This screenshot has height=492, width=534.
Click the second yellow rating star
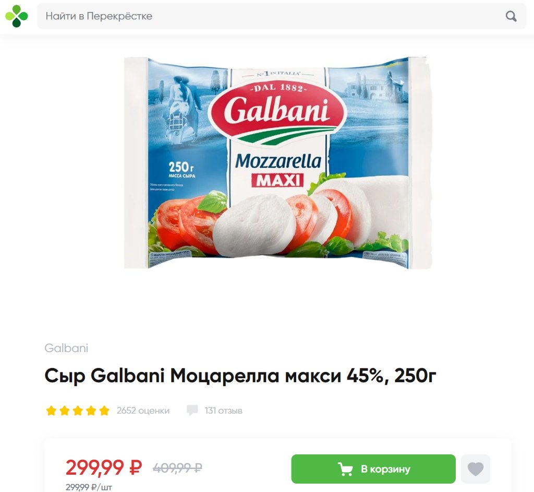(64, 411)
